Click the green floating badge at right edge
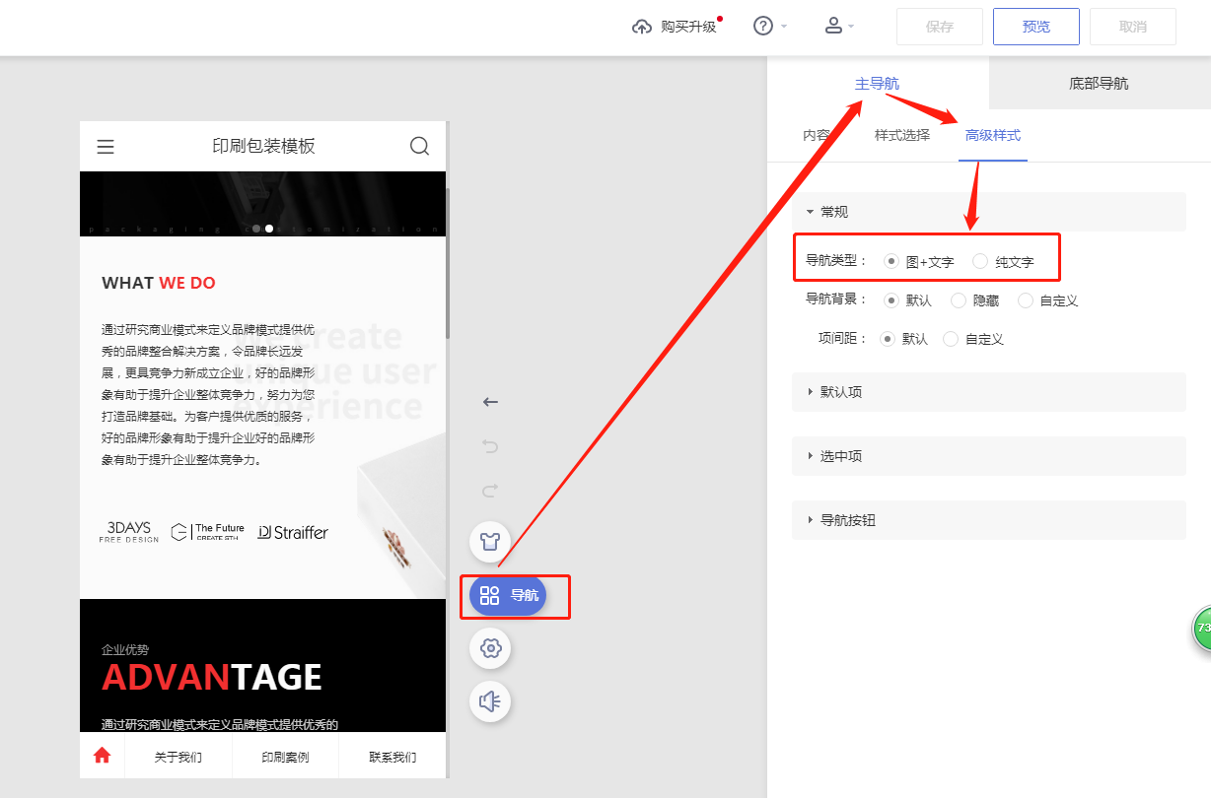Screen dimensions: 1211x798 coord(1201,629)
